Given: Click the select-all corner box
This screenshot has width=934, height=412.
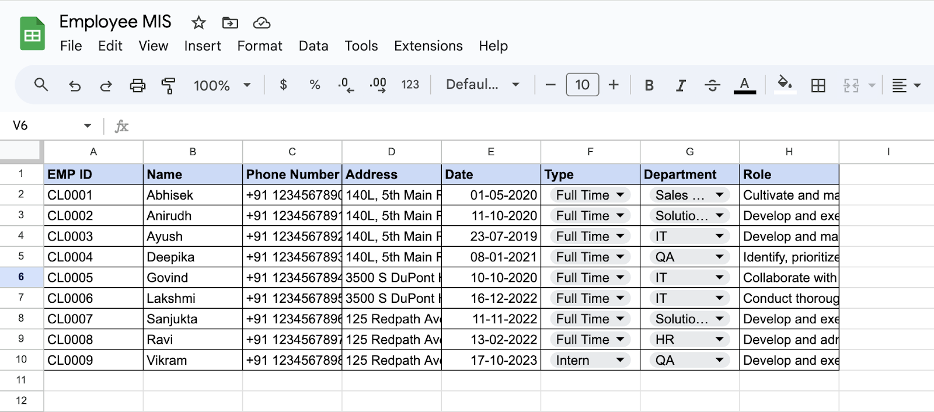Looking at the screenshot, I should point(22,152).
